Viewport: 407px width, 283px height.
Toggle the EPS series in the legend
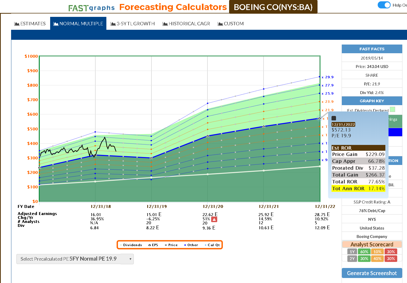click(x=153, y=245)
